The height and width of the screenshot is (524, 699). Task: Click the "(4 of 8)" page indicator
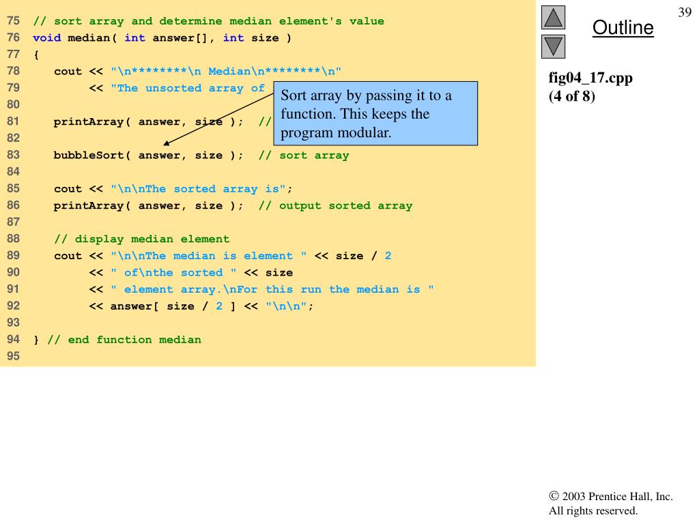pos(571,96)
